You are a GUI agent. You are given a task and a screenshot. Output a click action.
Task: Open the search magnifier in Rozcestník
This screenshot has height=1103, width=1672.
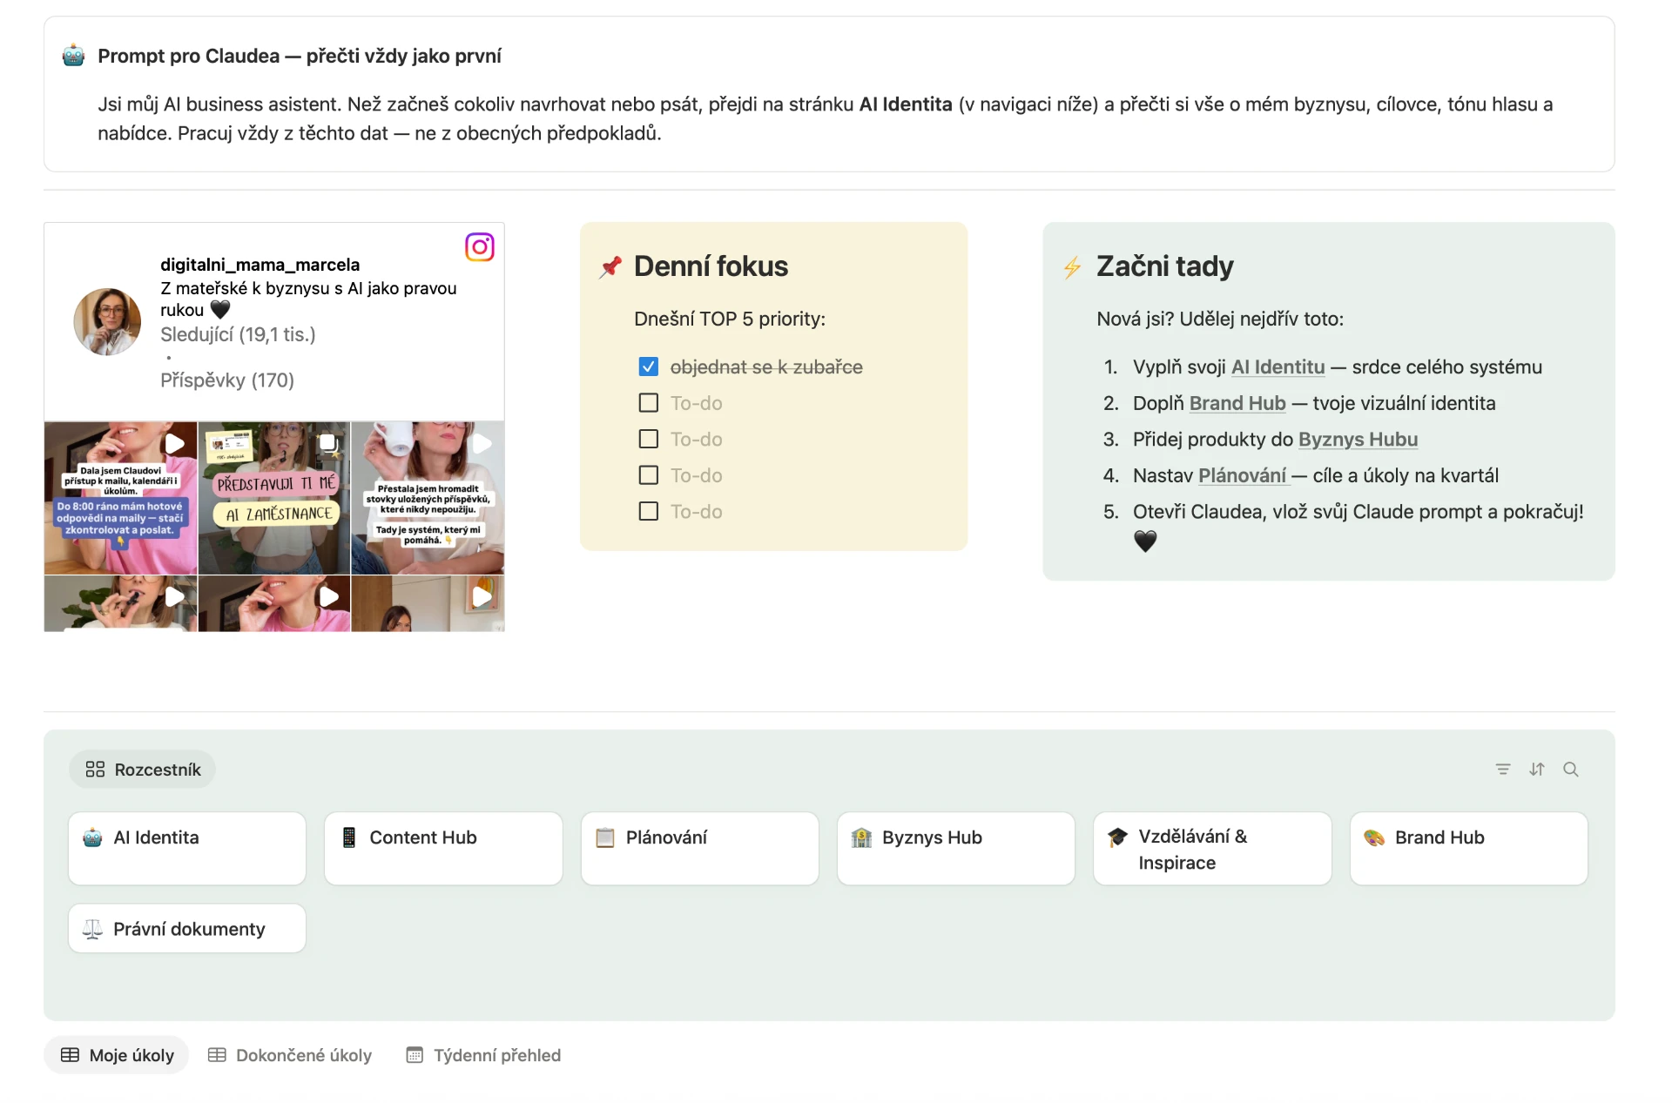pyautogui.click(x=1571, y=770)
